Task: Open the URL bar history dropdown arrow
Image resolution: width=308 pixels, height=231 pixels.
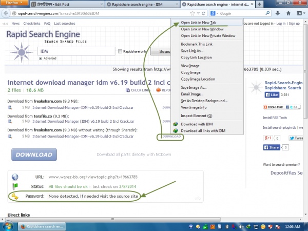Action: tap(198, 13)
